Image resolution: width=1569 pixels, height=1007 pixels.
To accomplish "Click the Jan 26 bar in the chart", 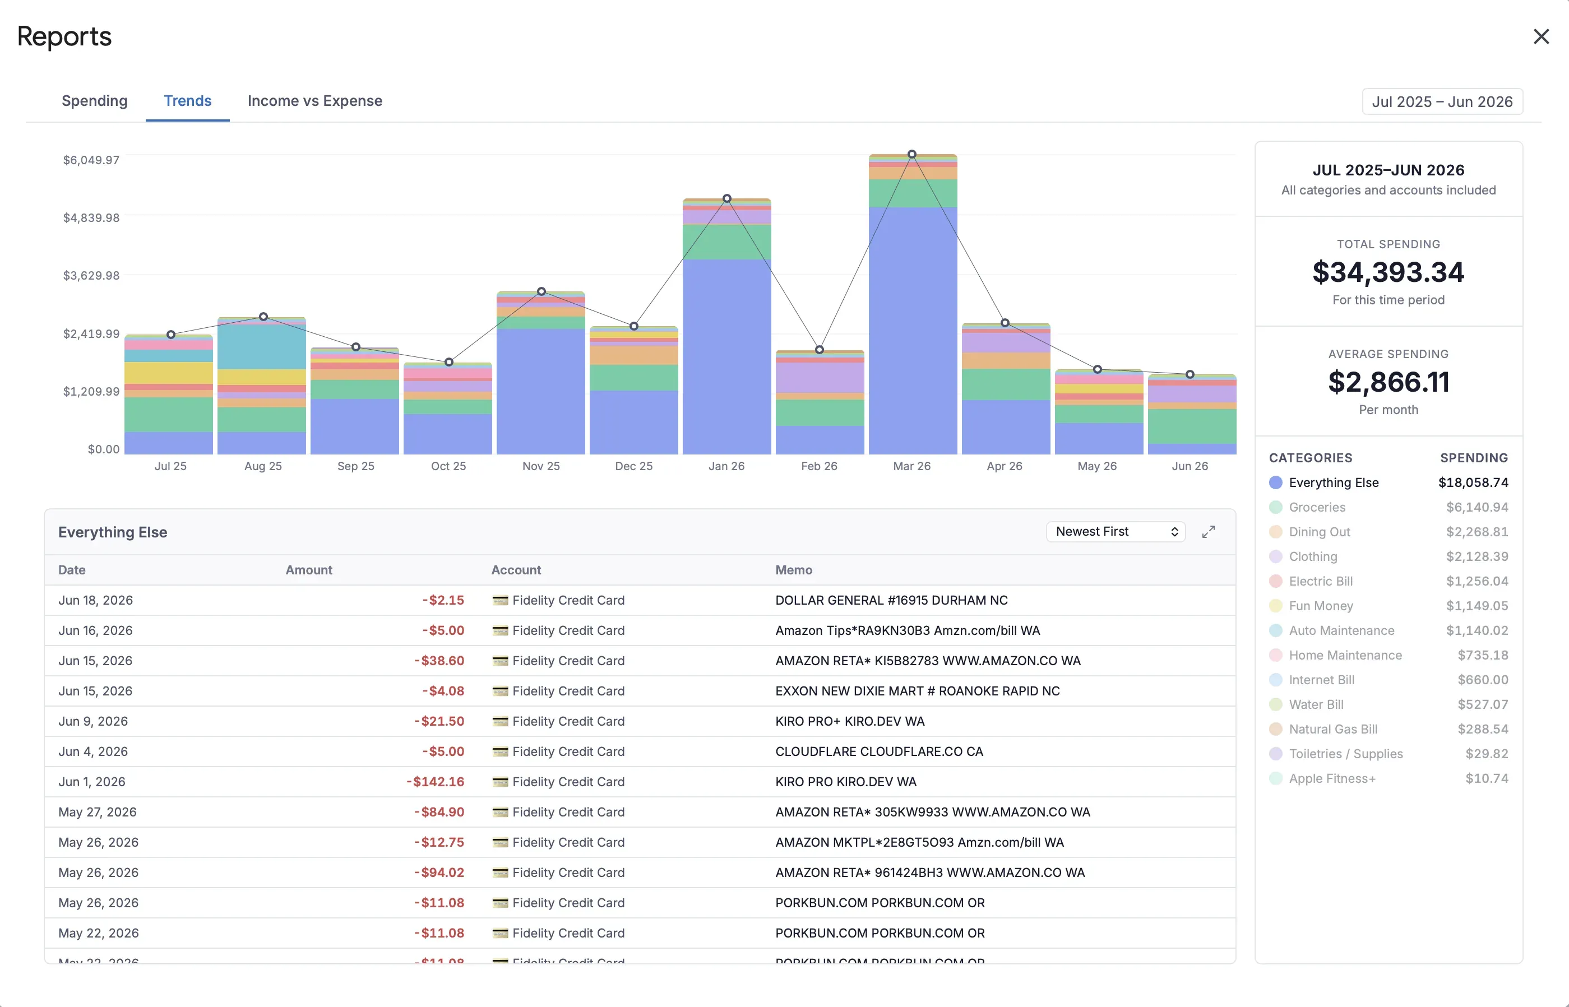I will click(726, 327).
